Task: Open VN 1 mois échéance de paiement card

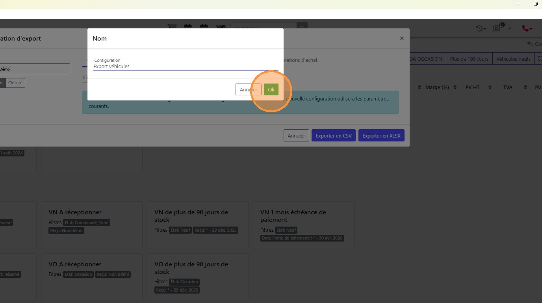Action: [304, 225]
